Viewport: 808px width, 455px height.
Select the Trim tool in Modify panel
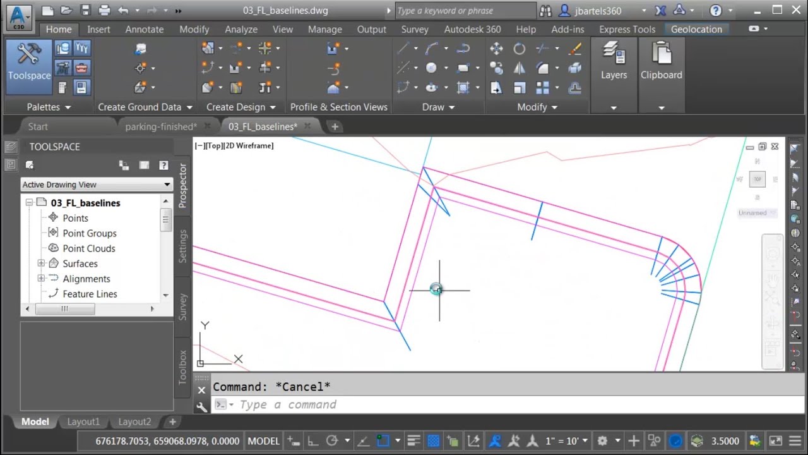542,49
